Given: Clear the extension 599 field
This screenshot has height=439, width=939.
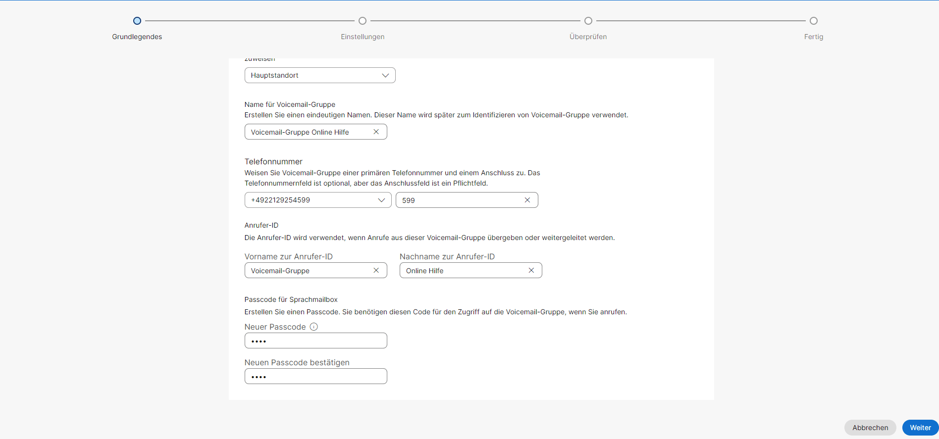Looking at the screenshot, I should pyautogui.click(x=527, y=200).
